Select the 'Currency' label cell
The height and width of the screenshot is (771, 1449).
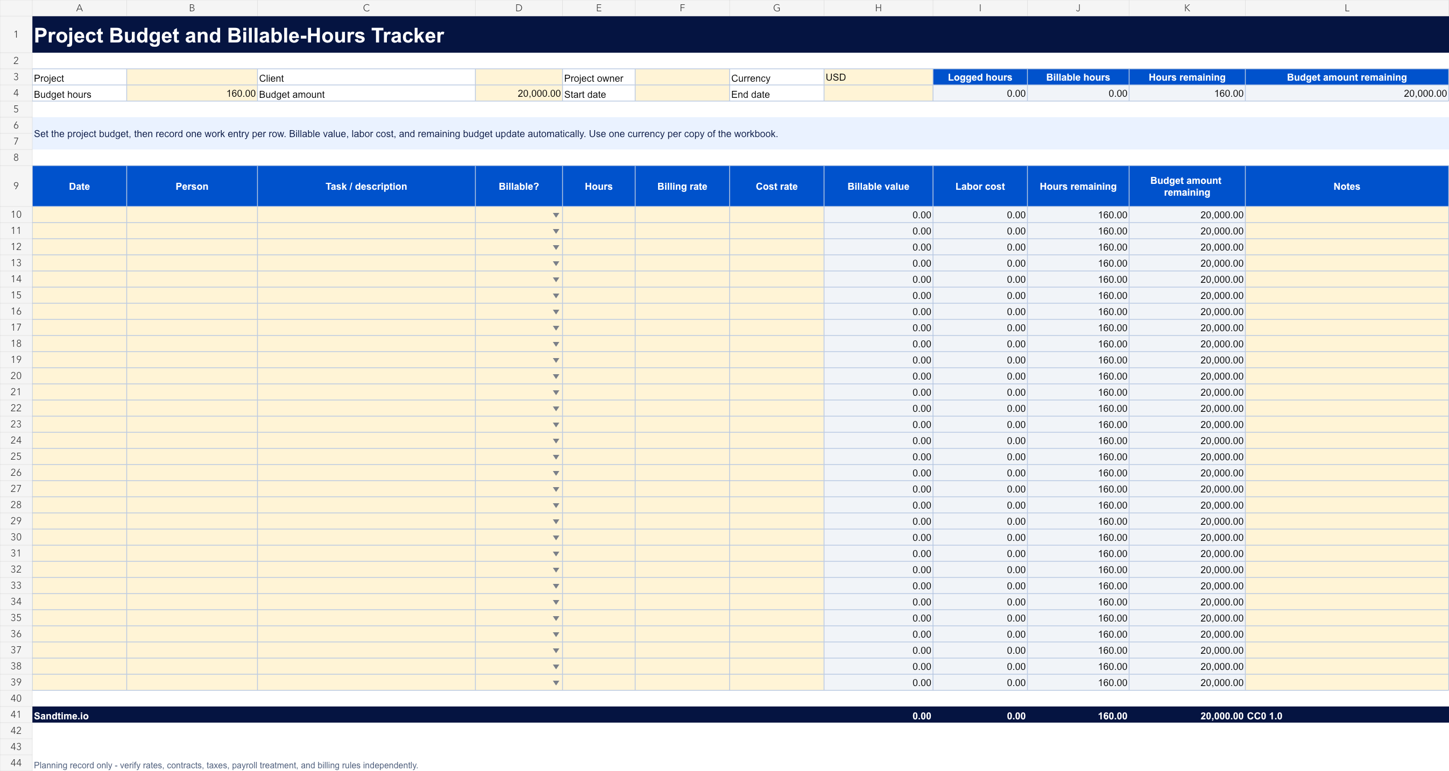coord(777,77)
